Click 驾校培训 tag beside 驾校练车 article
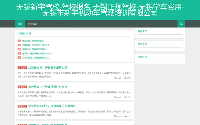Viewport: 200px width, 125px height. point(22,87)
